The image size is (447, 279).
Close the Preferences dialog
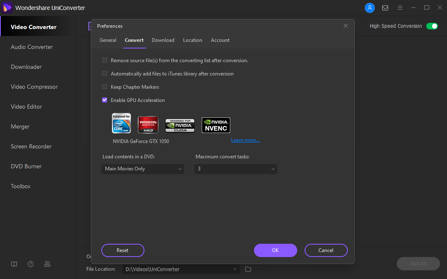pyautogui.click(x=345, y=26)
